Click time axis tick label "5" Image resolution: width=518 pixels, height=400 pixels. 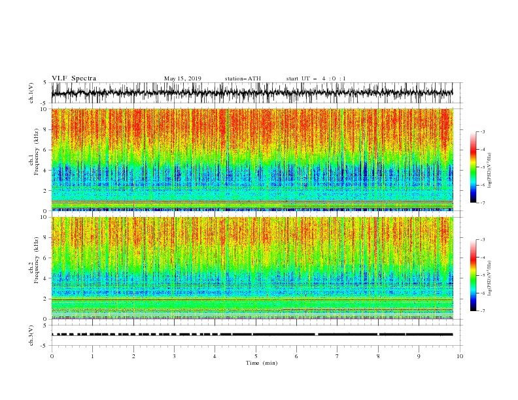pyautogui.click(x=256, y=356)
